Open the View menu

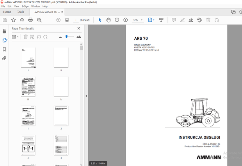pos(17,6)
